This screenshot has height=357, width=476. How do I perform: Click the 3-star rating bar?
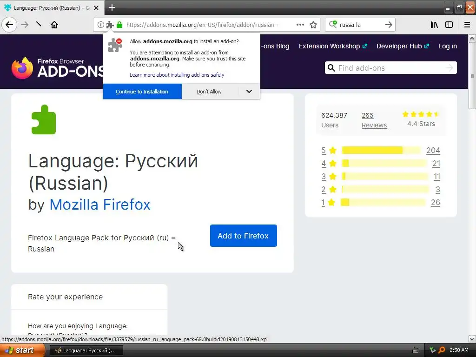click(385, 176)
